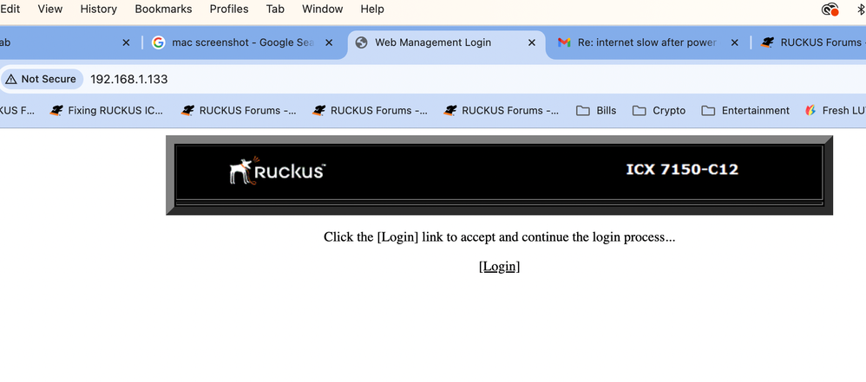Image resolution: width=866 pixels, height=382 pixels.
Task: Open the Entertainment bookmarks folder
Action: click(745, 111)
